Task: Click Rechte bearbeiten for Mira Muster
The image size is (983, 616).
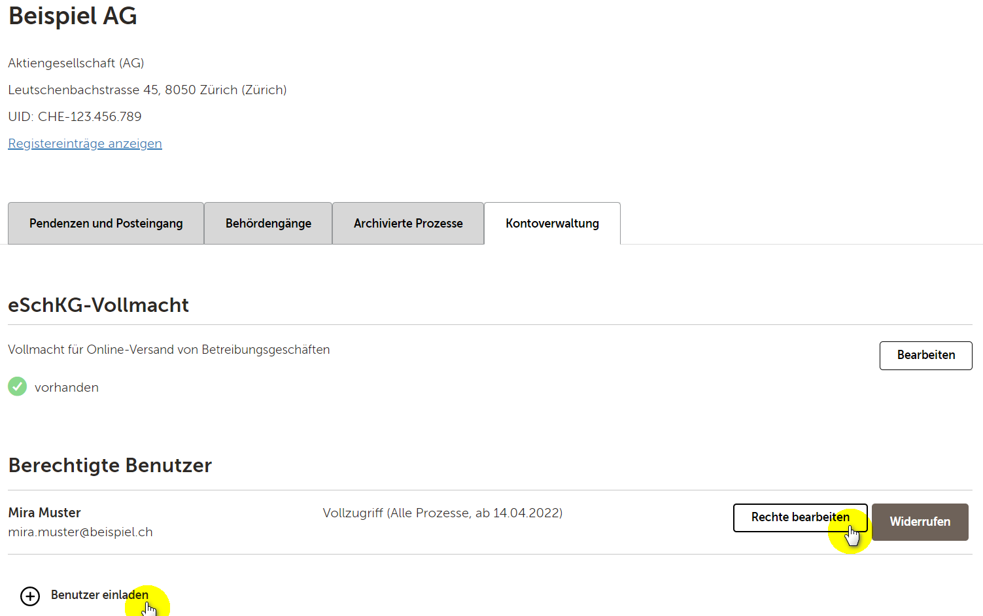Action: click(x=800, y=517)
